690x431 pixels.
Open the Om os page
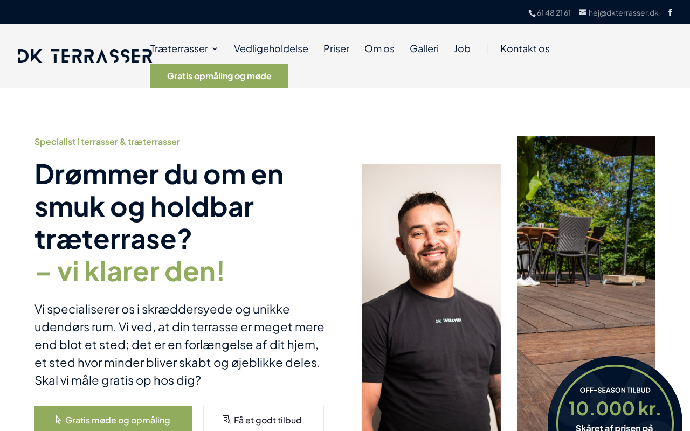(x=379, y=48)
